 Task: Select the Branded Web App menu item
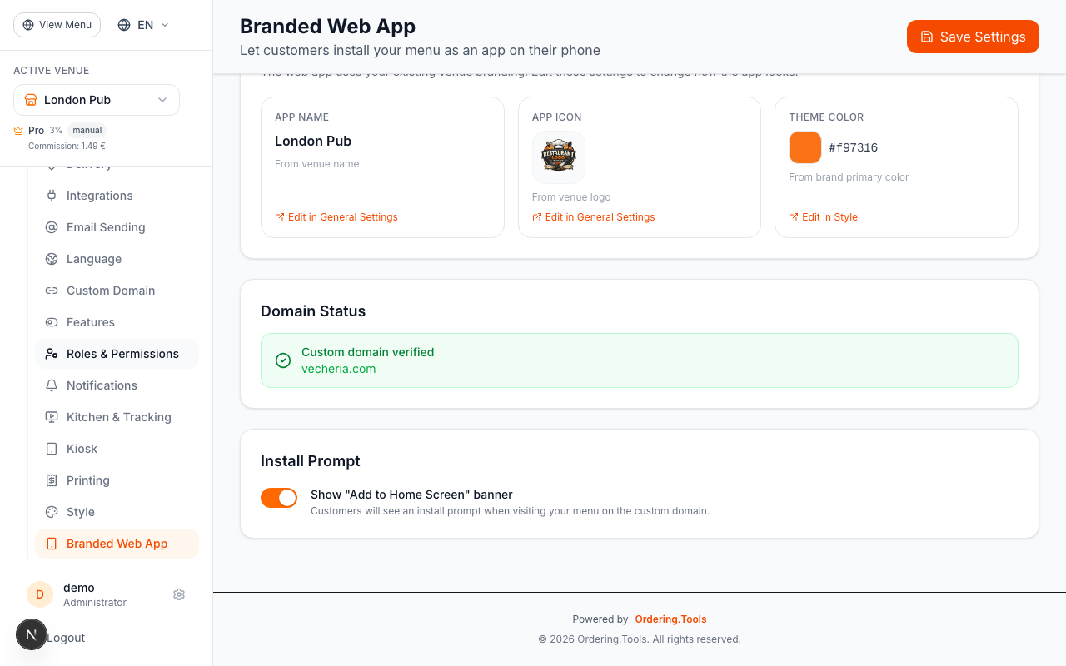pos(117,544)
